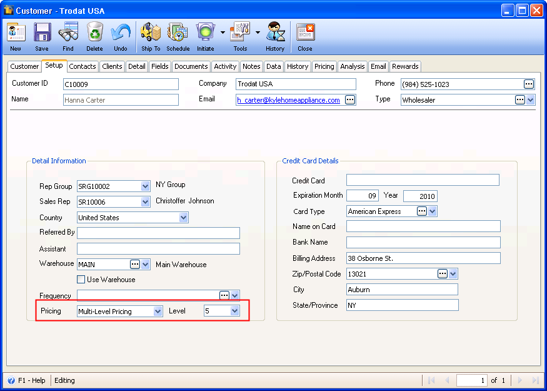Click the Delete recycle bin icon
Screen dimensions: 547x391
pyautogui.click(x=94, y=33)
